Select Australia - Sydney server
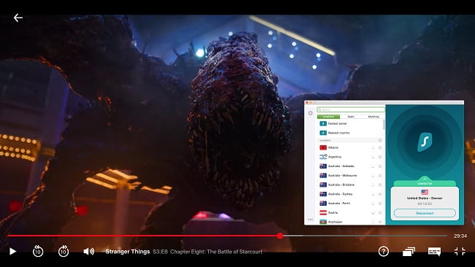Screen dimensions: 475x267 (351, 194)
